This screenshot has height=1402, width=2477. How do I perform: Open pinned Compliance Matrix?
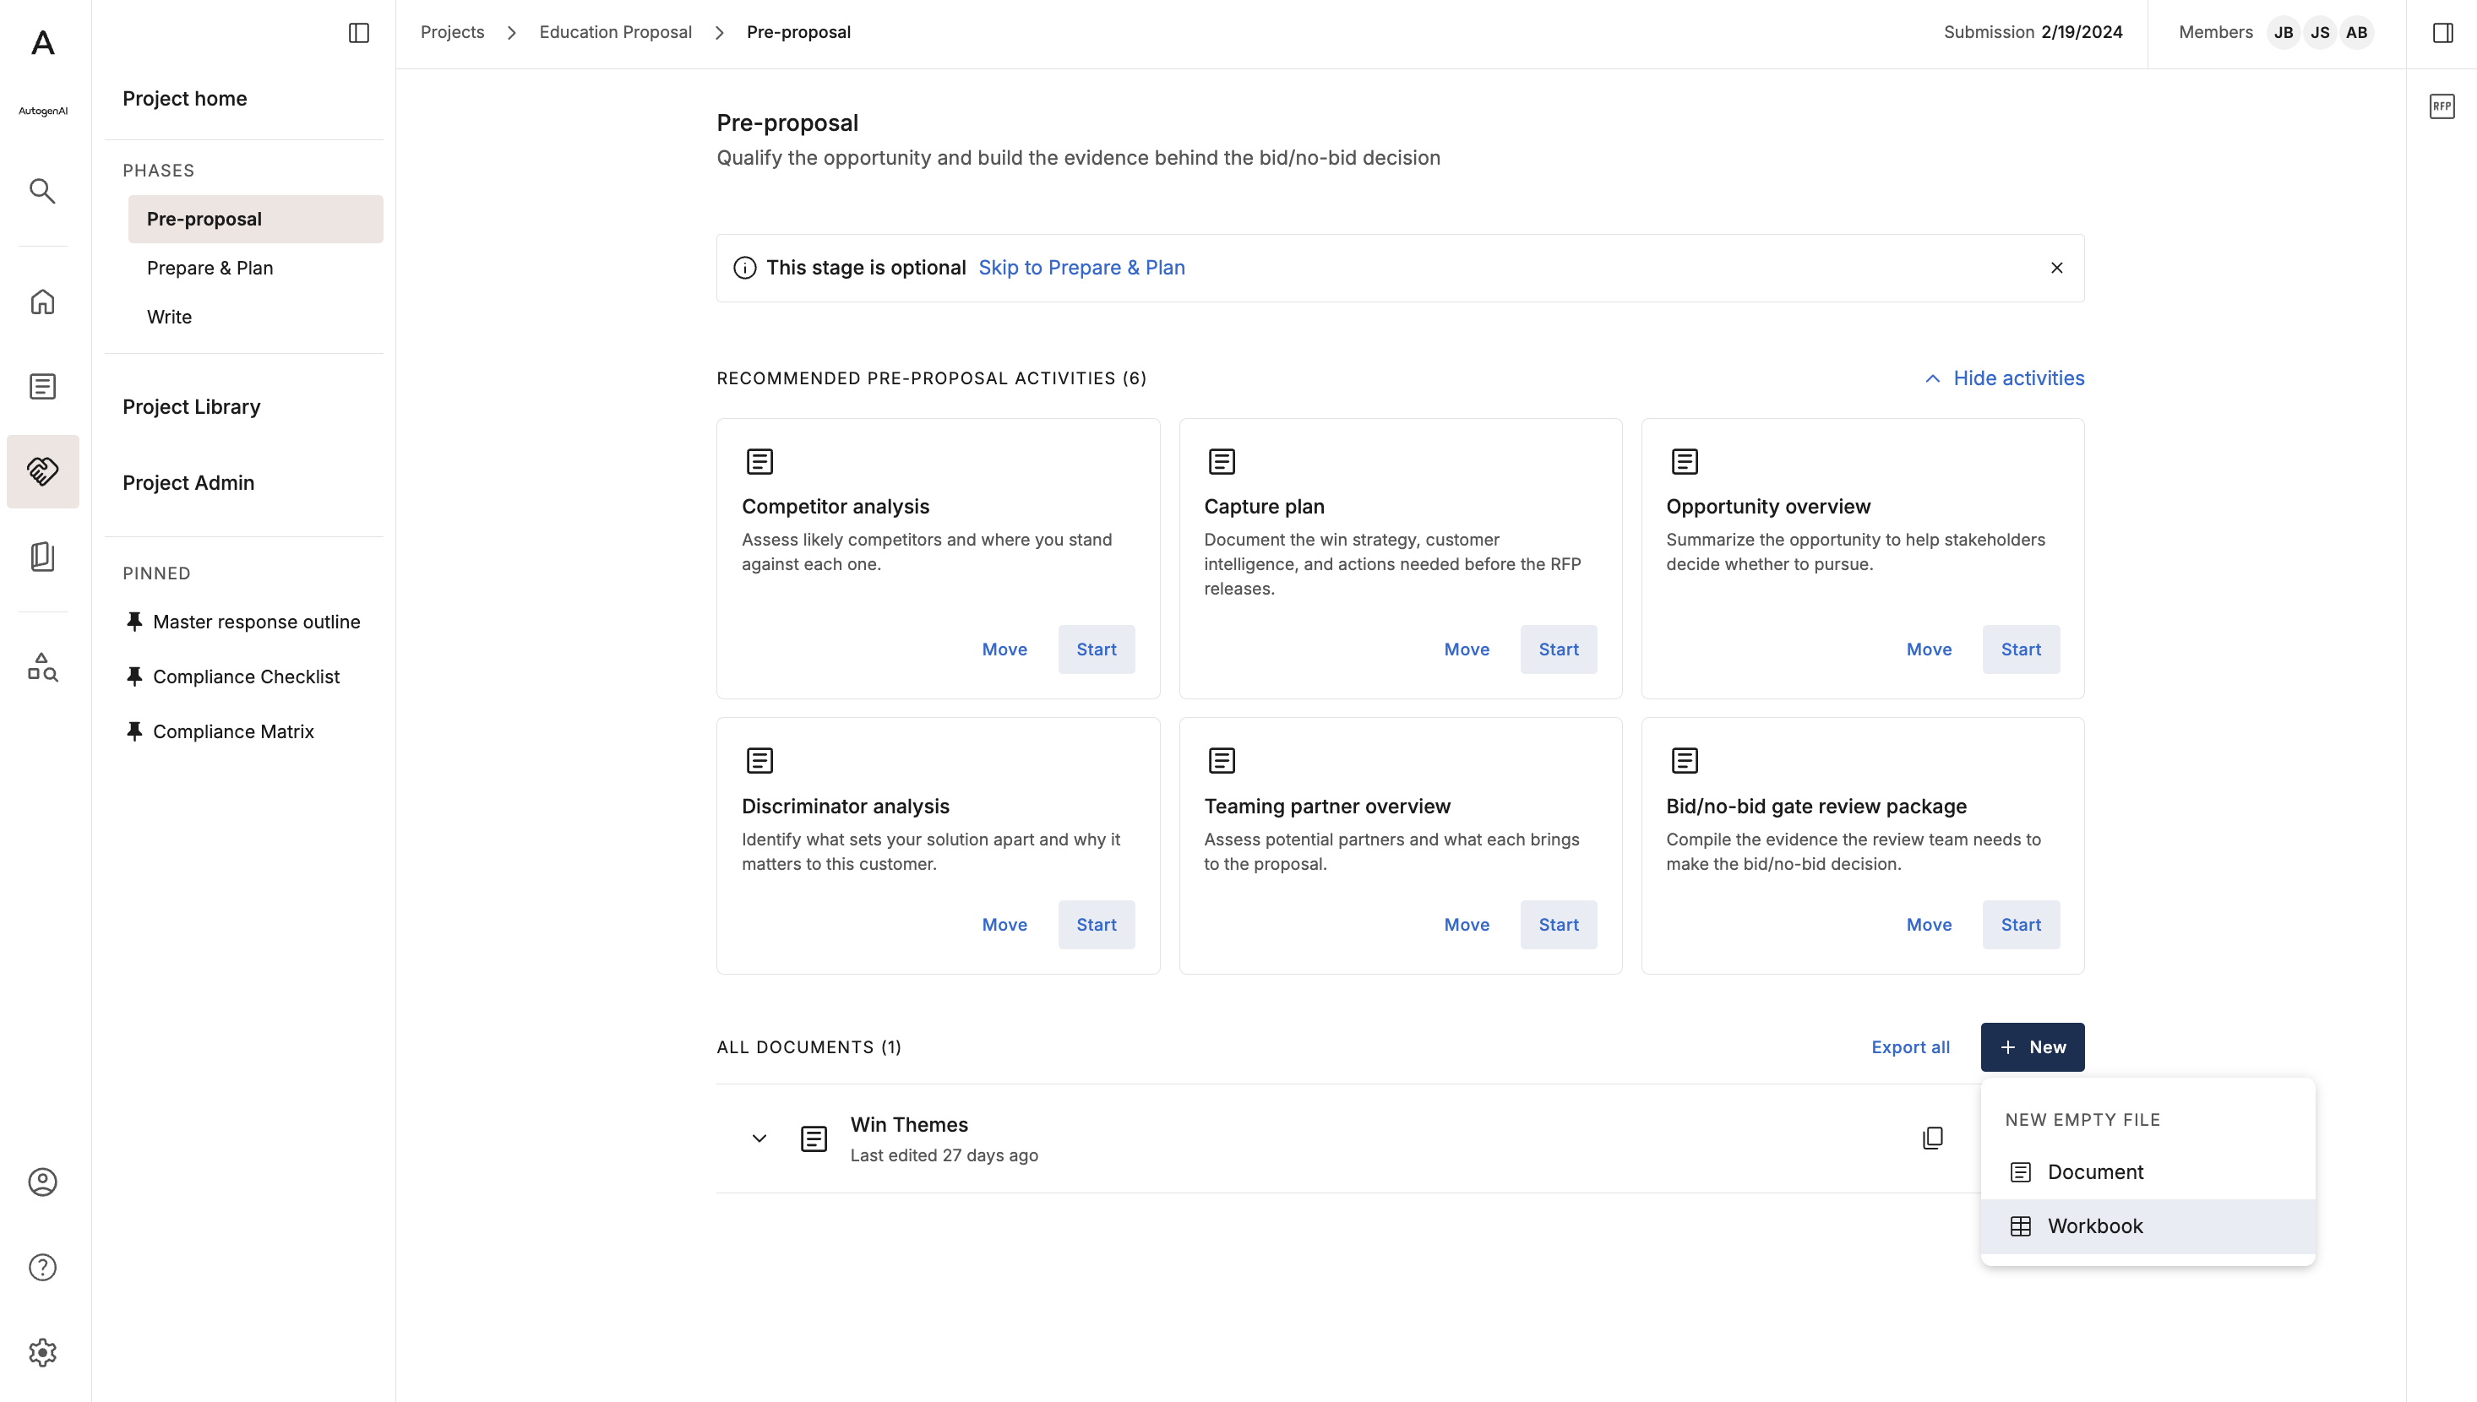(x=220, y=731)
